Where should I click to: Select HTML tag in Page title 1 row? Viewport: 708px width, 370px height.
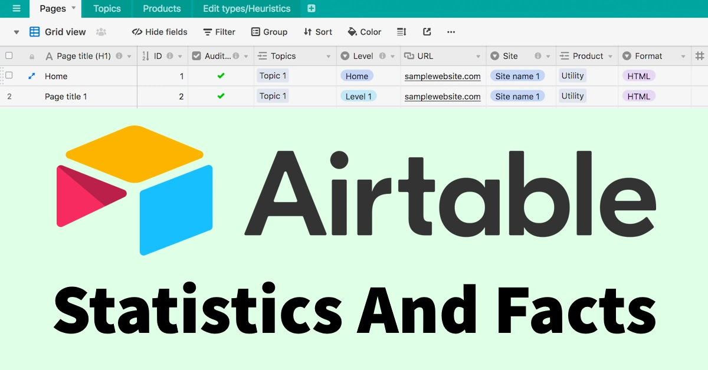(x=639, y=96)
